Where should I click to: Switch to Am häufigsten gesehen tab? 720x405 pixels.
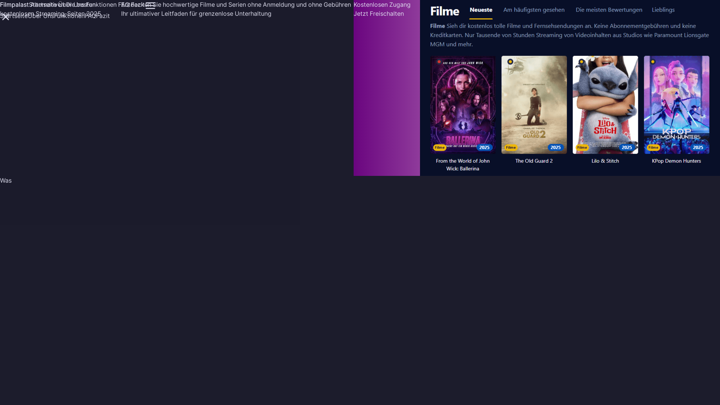(x=534, y=10)
